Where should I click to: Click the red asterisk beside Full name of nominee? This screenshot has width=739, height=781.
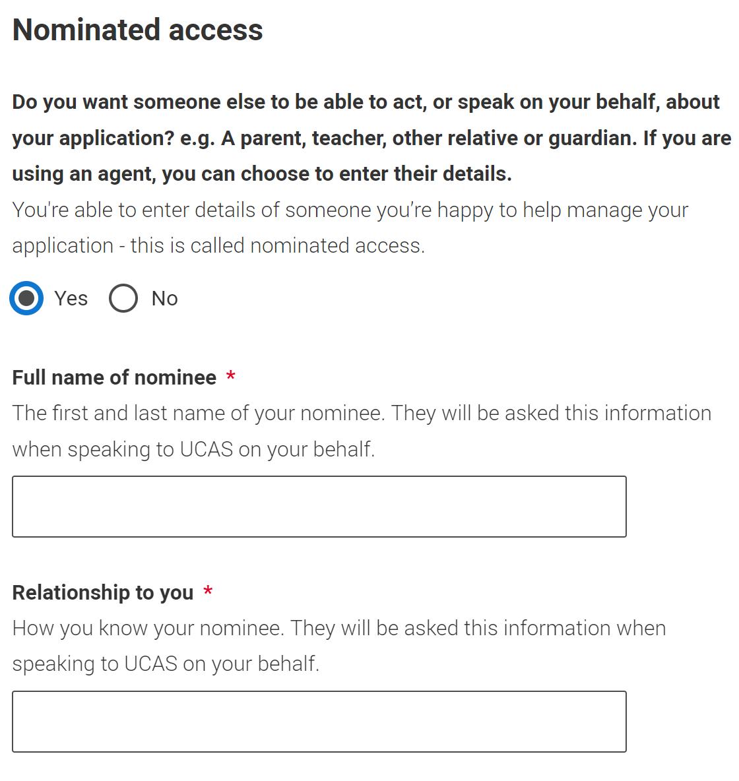point(230,377)
